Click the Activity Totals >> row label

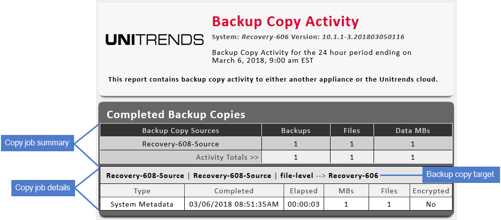click(x=227, y=157)
